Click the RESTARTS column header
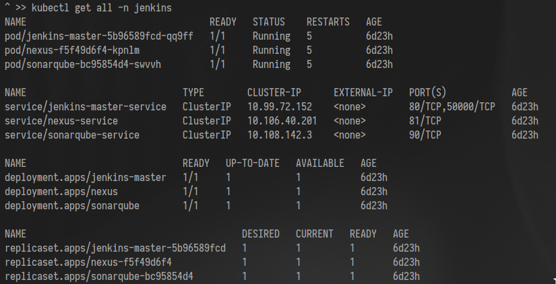 (328, 22)
